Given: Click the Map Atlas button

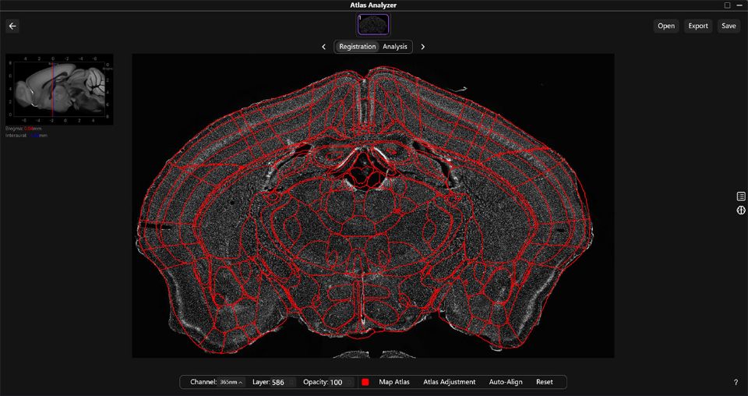Looking at the screenshot, I should [394, 382].
